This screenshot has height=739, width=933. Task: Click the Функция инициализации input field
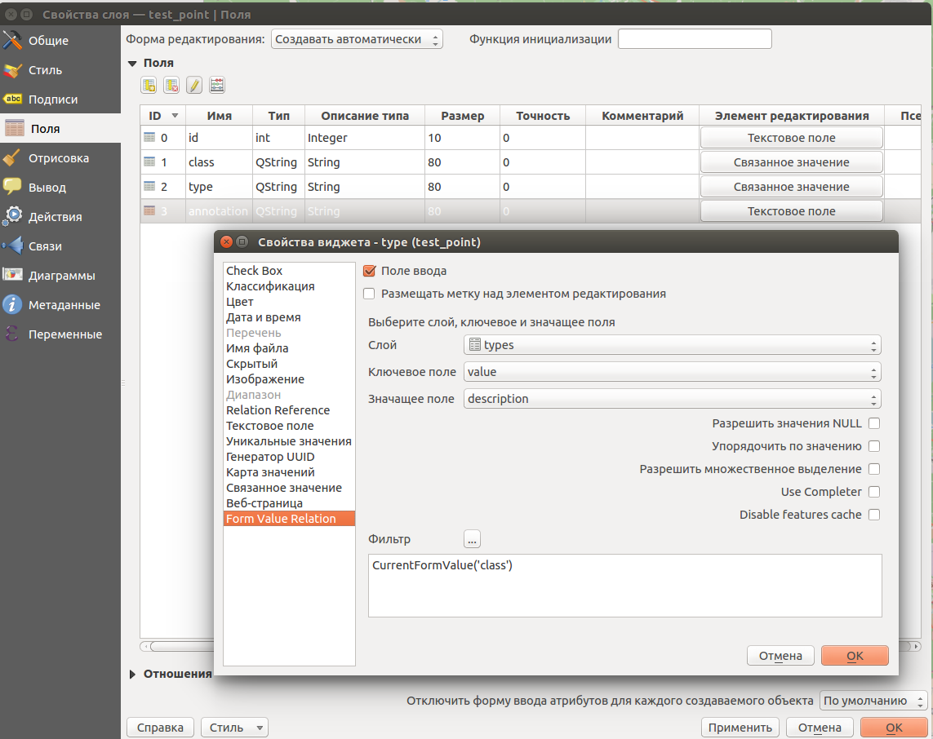coord(694,39)
